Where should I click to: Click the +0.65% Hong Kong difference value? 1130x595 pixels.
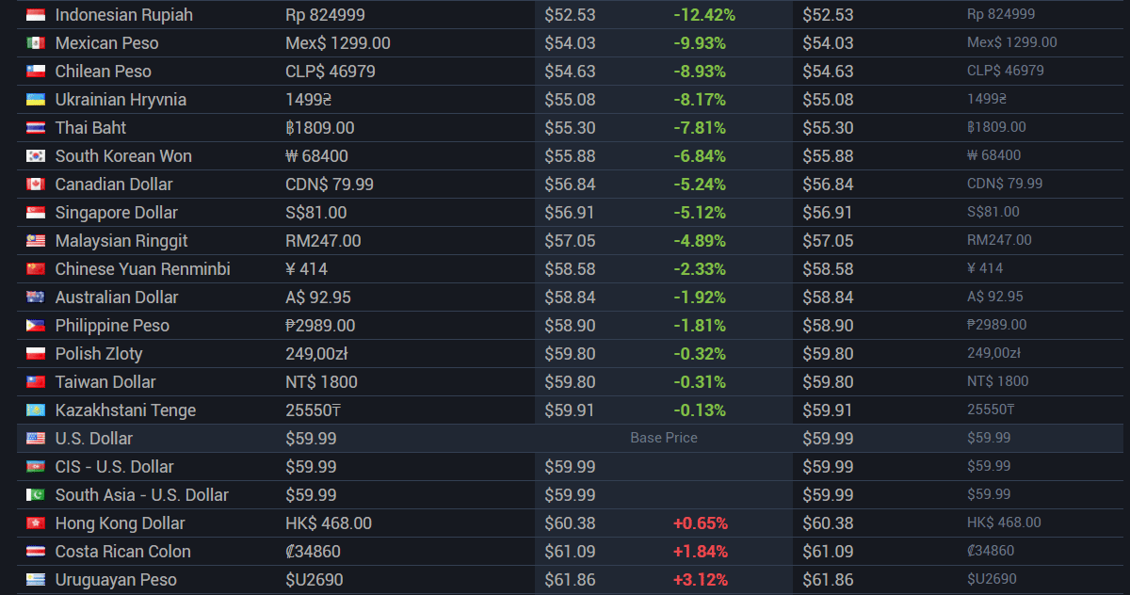pos(700,523)
